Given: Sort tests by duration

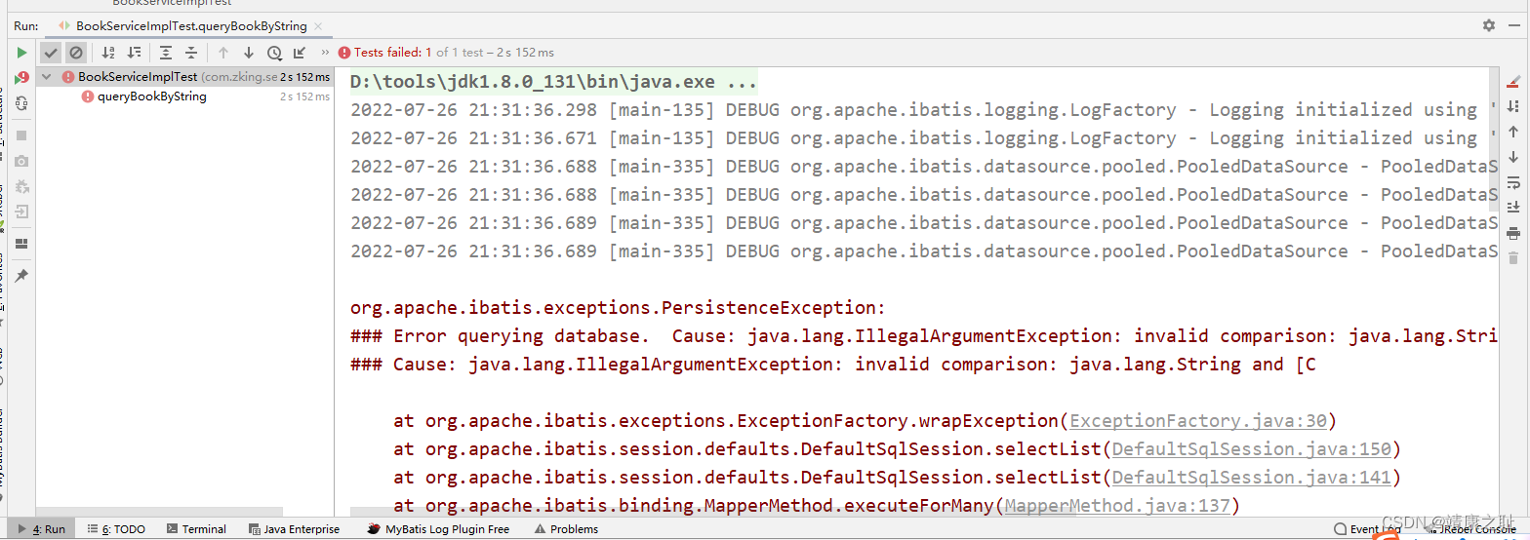Looking at the screenshot, I should [x=134, y=53].
